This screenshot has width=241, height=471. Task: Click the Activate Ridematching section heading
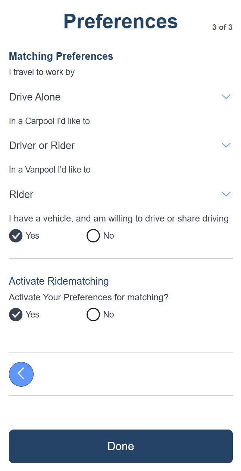tap(59, 281)
